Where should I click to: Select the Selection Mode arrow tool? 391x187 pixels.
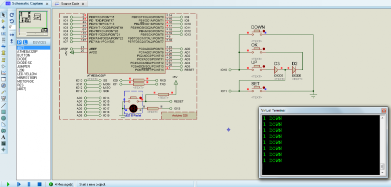coord(3,14)
